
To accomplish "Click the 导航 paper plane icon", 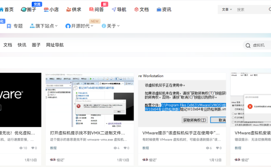I will click(114, 9).
